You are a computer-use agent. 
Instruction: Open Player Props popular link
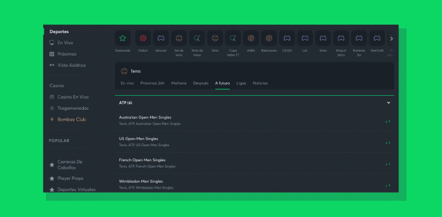coord(70,179)
